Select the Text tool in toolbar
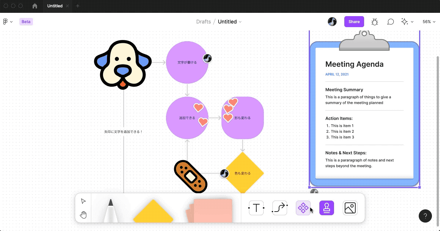Screen dimensions: 440x231 pyautogui.click(x=256, y=208)
